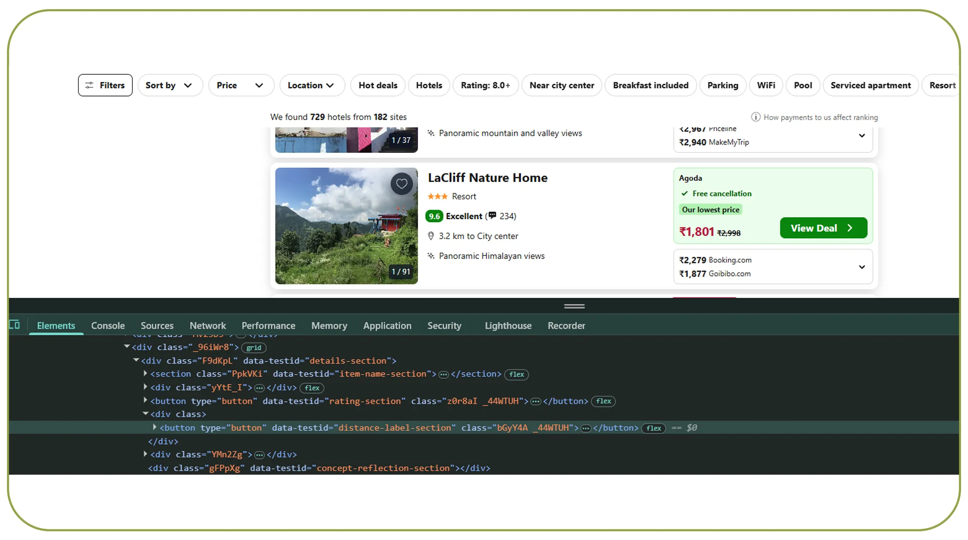The height and width of the screenshot is (540, 968).
Task: Expand the PpkVKi item-name-section node
Action: click(145, 373)
